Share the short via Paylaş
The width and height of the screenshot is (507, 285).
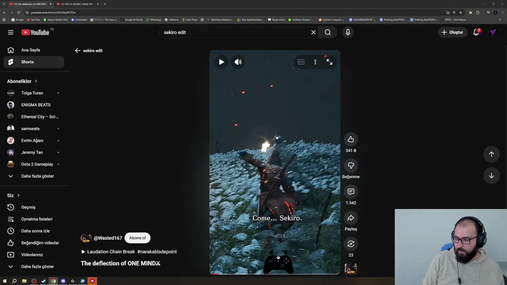tap(351, 218)
